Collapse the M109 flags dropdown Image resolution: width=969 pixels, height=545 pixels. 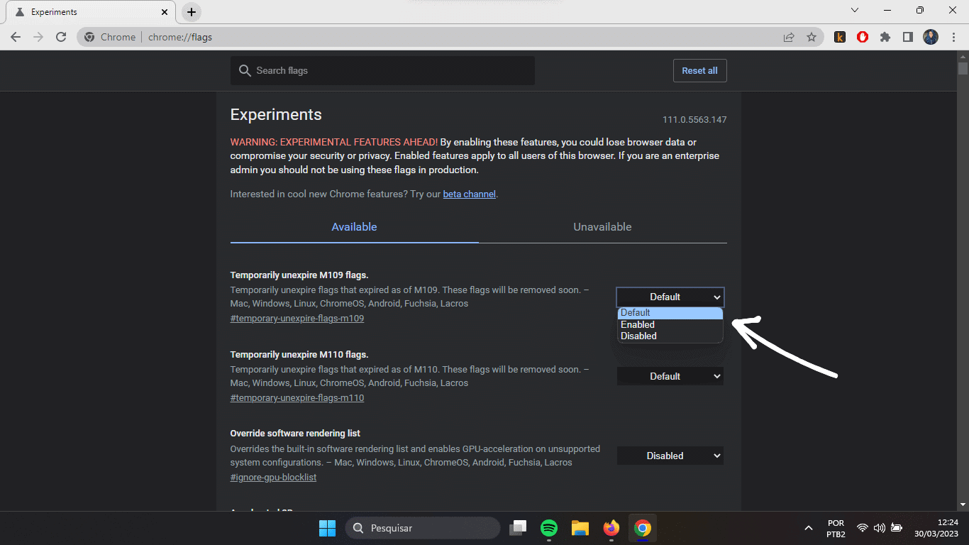coord(670,297)
